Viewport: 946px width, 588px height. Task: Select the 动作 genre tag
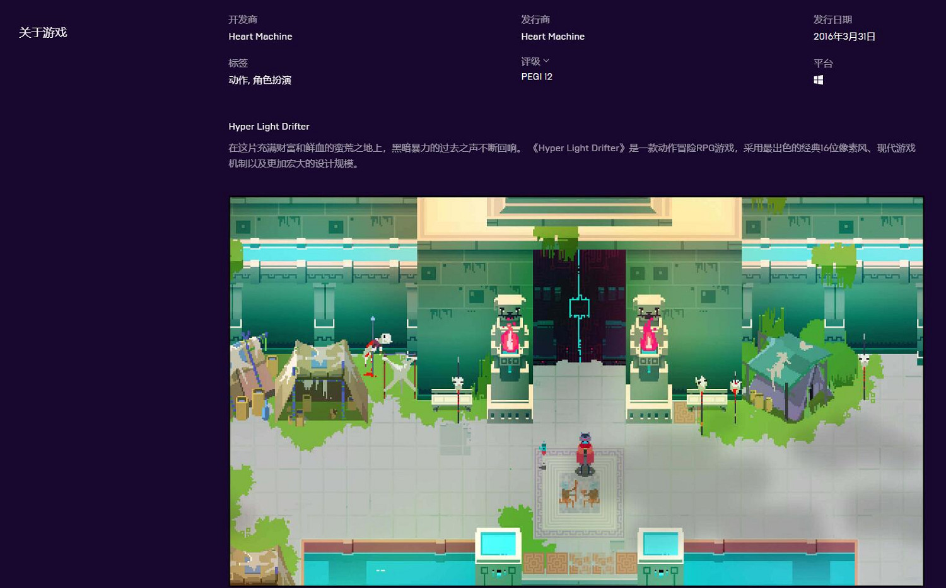pyautogui.click(x=238, y=80)
